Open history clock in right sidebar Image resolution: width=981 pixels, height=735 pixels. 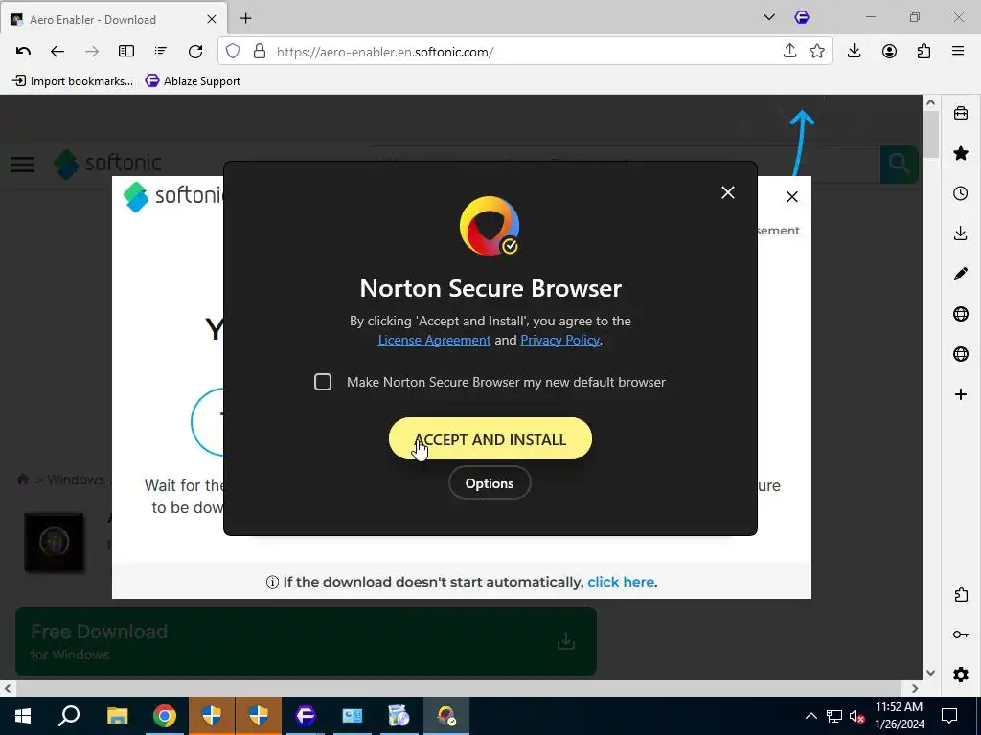[961, 193]
